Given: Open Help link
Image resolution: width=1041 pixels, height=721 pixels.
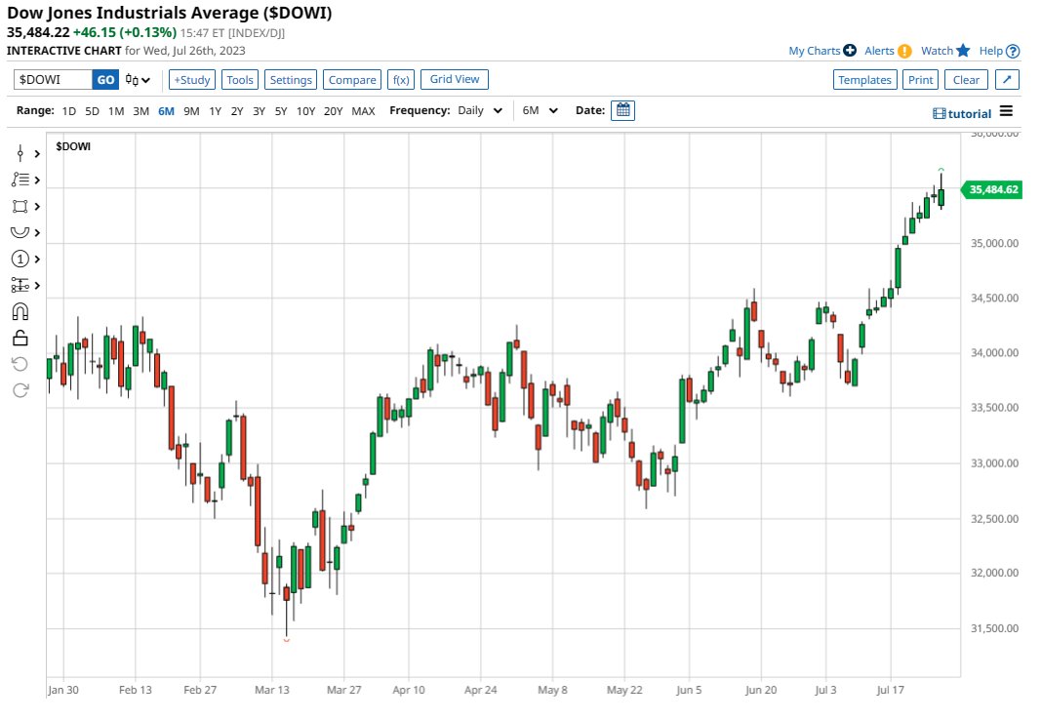Looking at the screenshot, I should click(x=990, y=51).
